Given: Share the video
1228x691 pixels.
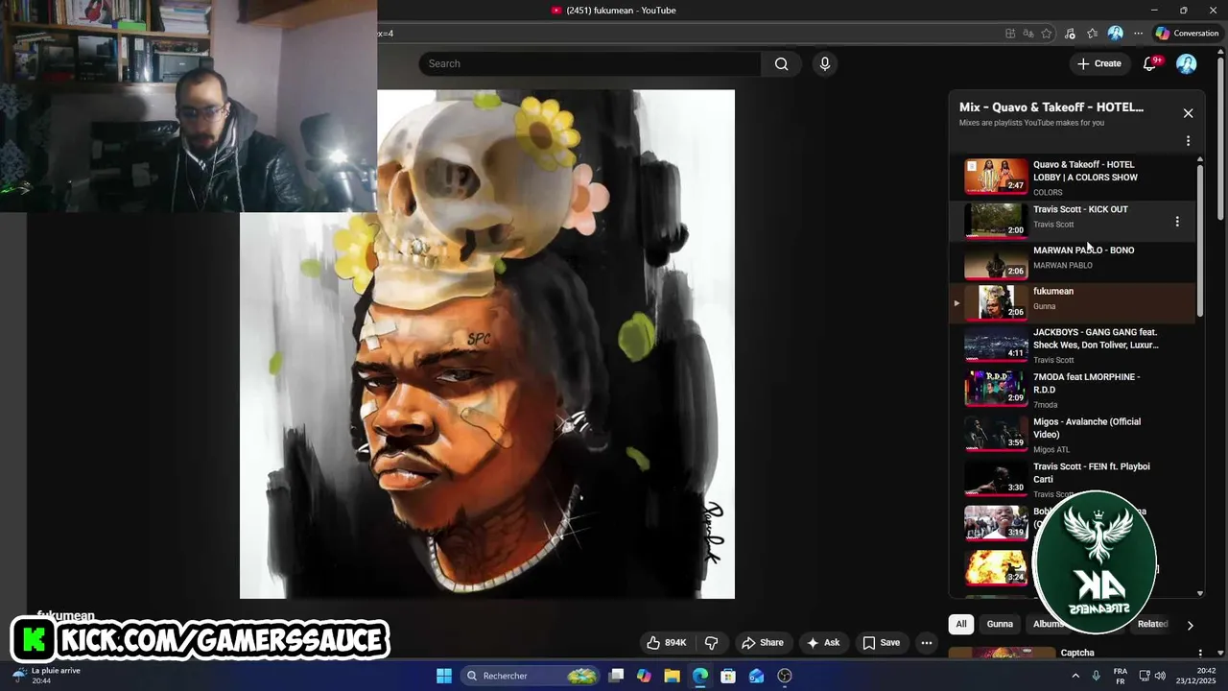Looking at the screenshot, I should (763, 643).
